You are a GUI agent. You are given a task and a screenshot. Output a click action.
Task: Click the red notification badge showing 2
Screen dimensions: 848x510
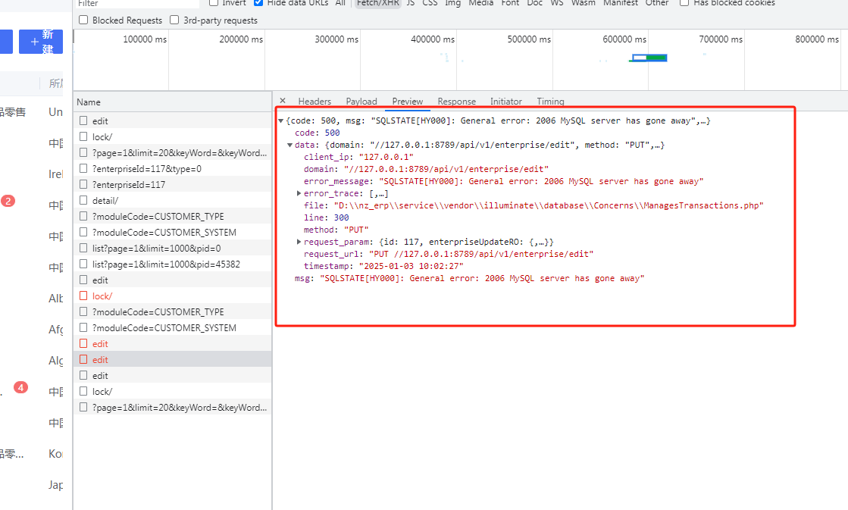tap(8, 201)
